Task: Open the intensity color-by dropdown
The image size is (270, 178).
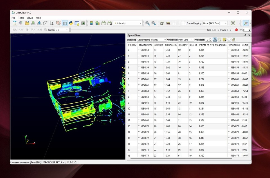Action: tap(128, 23)
